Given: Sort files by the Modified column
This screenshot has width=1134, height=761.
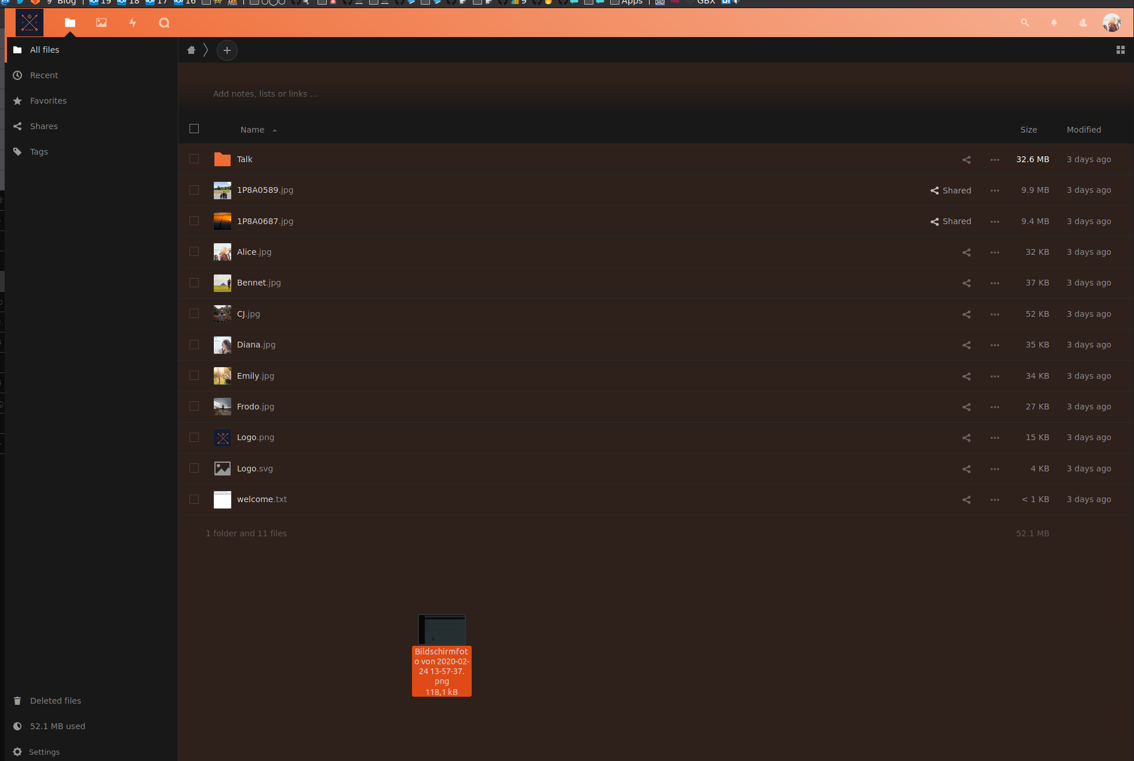Looking at the screenshot, I should coord(1084,130).
